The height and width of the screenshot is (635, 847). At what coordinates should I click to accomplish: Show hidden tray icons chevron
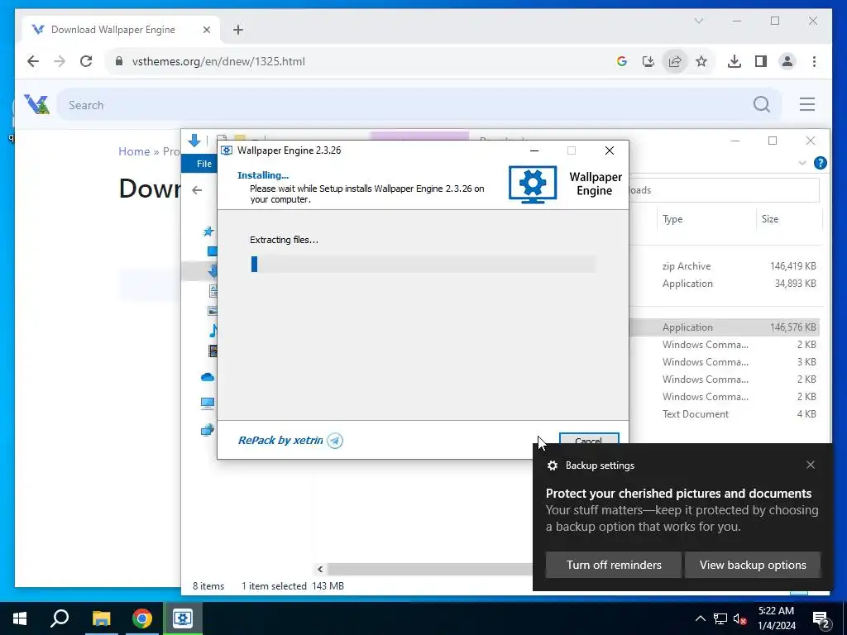point(700,618)
